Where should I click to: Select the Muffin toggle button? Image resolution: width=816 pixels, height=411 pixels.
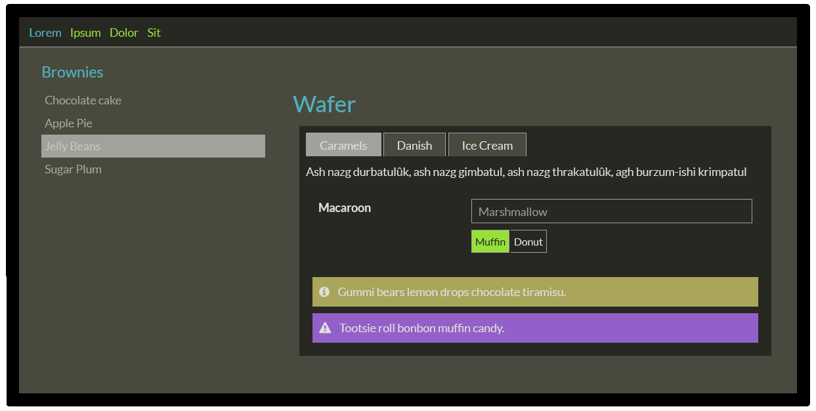pos(490,242)
